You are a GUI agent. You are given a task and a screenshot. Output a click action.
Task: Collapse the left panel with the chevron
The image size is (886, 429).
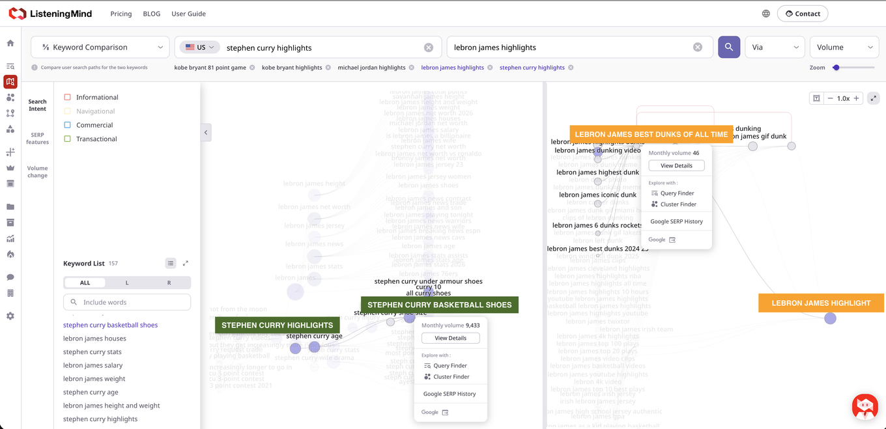[x=206, y=132]
